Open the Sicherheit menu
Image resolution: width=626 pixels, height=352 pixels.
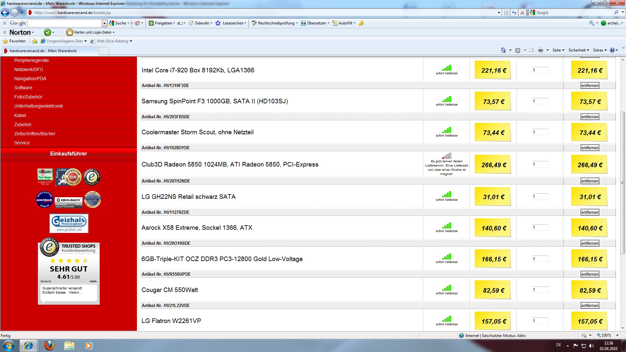[x=579, y=50]
